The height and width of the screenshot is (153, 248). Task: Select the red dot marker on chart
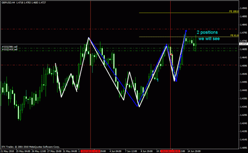tap(172, 55)
